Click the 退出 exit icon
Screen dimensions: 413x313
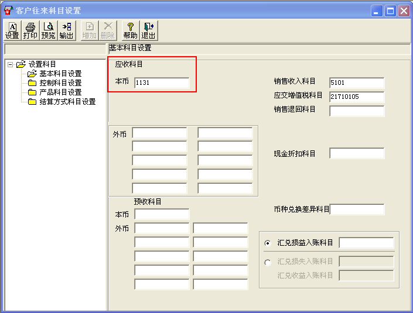[x=149, y=31]
